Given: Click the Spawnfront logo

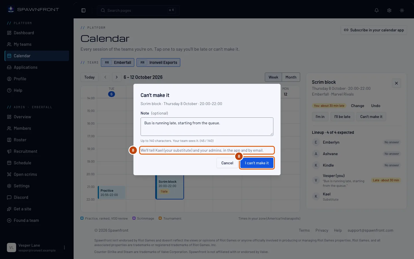Looking at the screenshot, I should (x=33, y=9).
